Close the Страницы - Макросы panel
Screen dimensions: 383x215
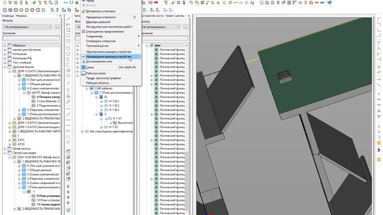coord(60,16)
